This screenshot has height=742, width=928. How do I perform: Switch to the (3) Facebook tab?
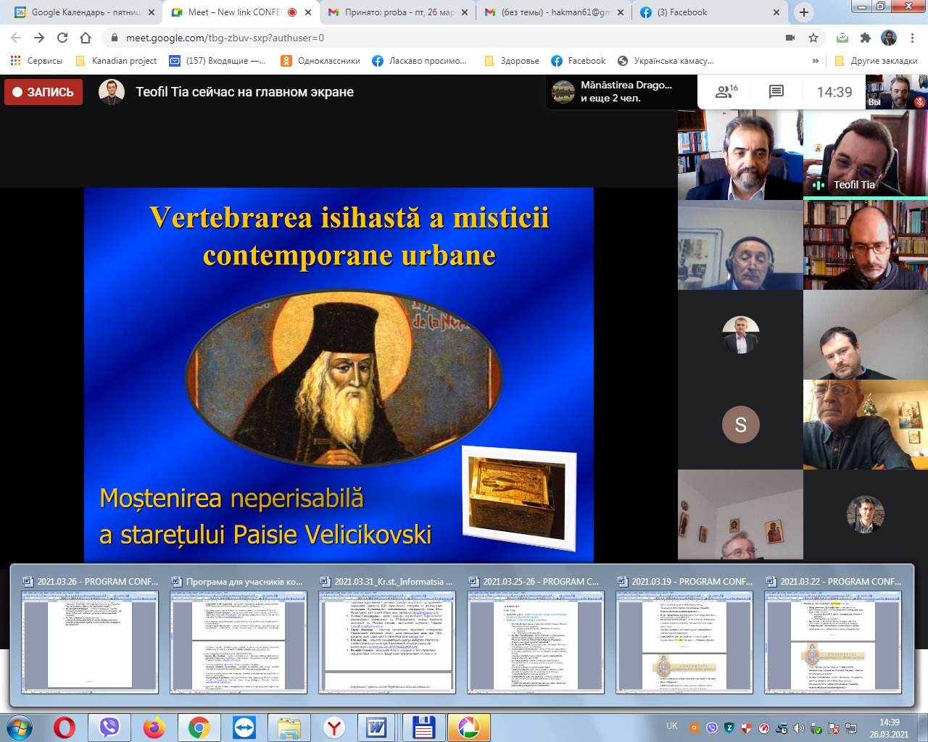(710, 12)
